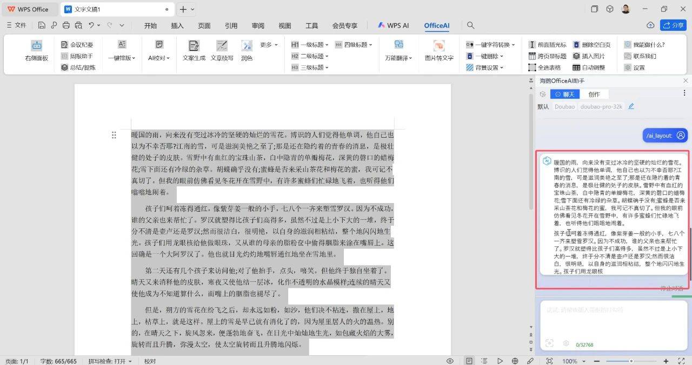The width and height of the screenshot is (692, 365).
Task: Expand the 一键排版 dropdown
Action: [x=122, y=58]
